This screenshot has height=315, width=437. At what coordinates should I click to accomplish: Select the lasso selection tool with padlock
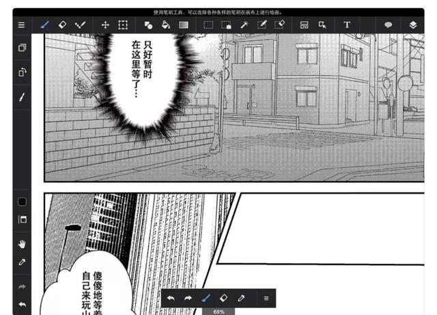pos(226,25)
